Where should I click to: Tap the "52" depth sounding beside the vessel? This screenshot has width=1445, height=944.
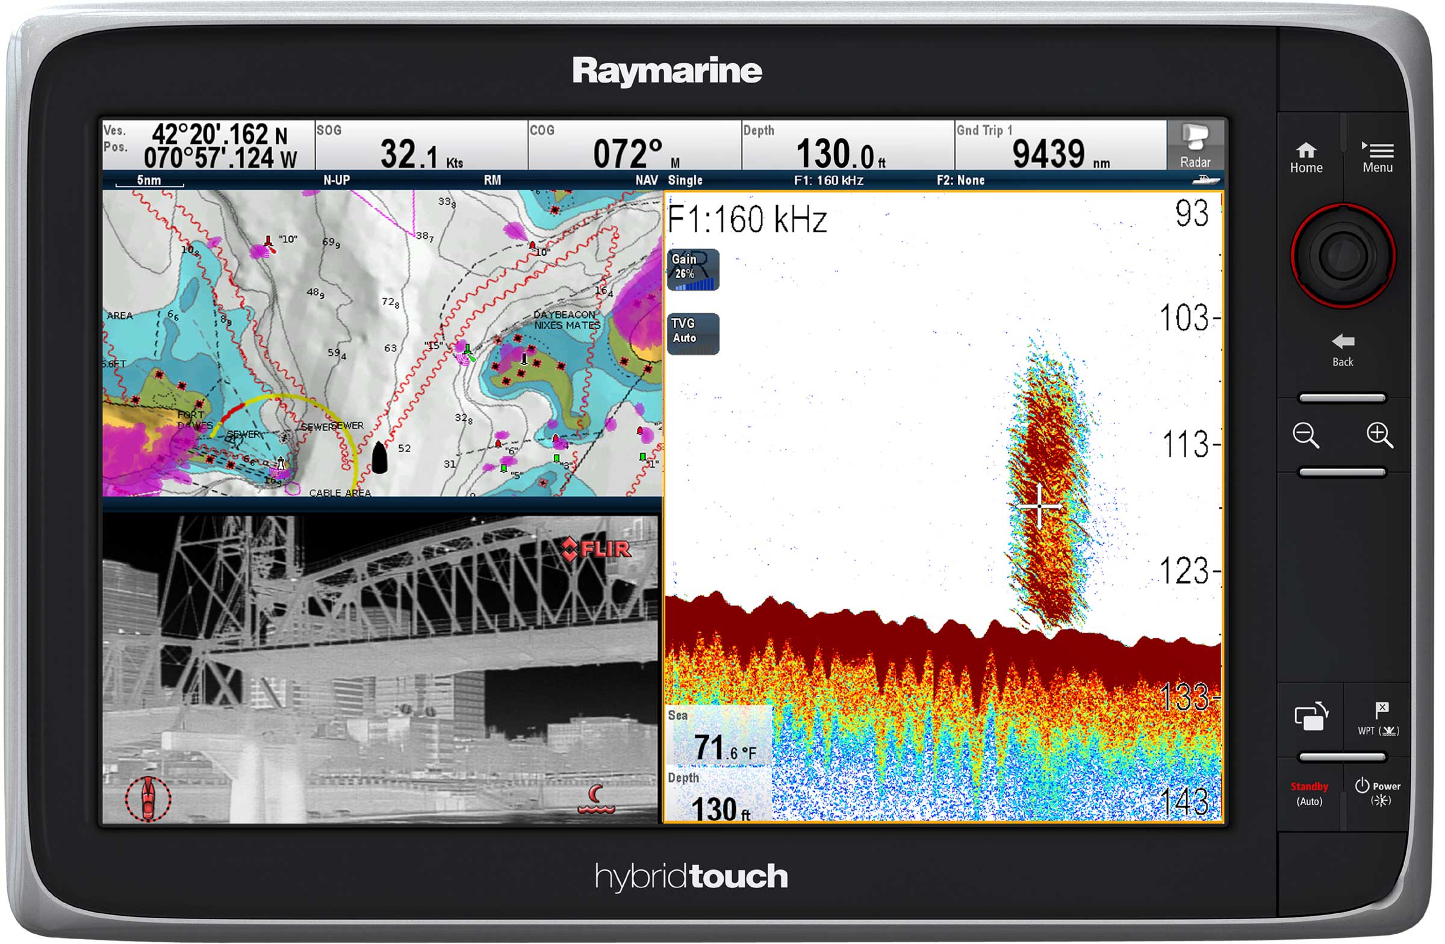pos(405,449)
